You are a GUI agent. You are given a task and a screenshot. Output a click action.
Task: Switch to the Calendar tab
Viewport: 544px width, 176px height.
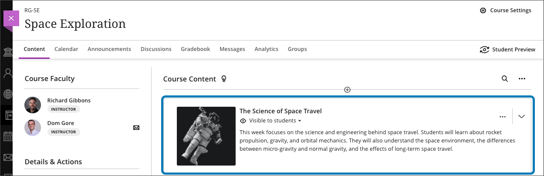pos(66,49)
